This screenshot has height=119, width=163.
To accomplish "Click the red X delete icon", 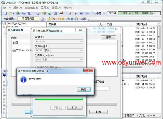I will pyautogui.click(x=54, y=19).
